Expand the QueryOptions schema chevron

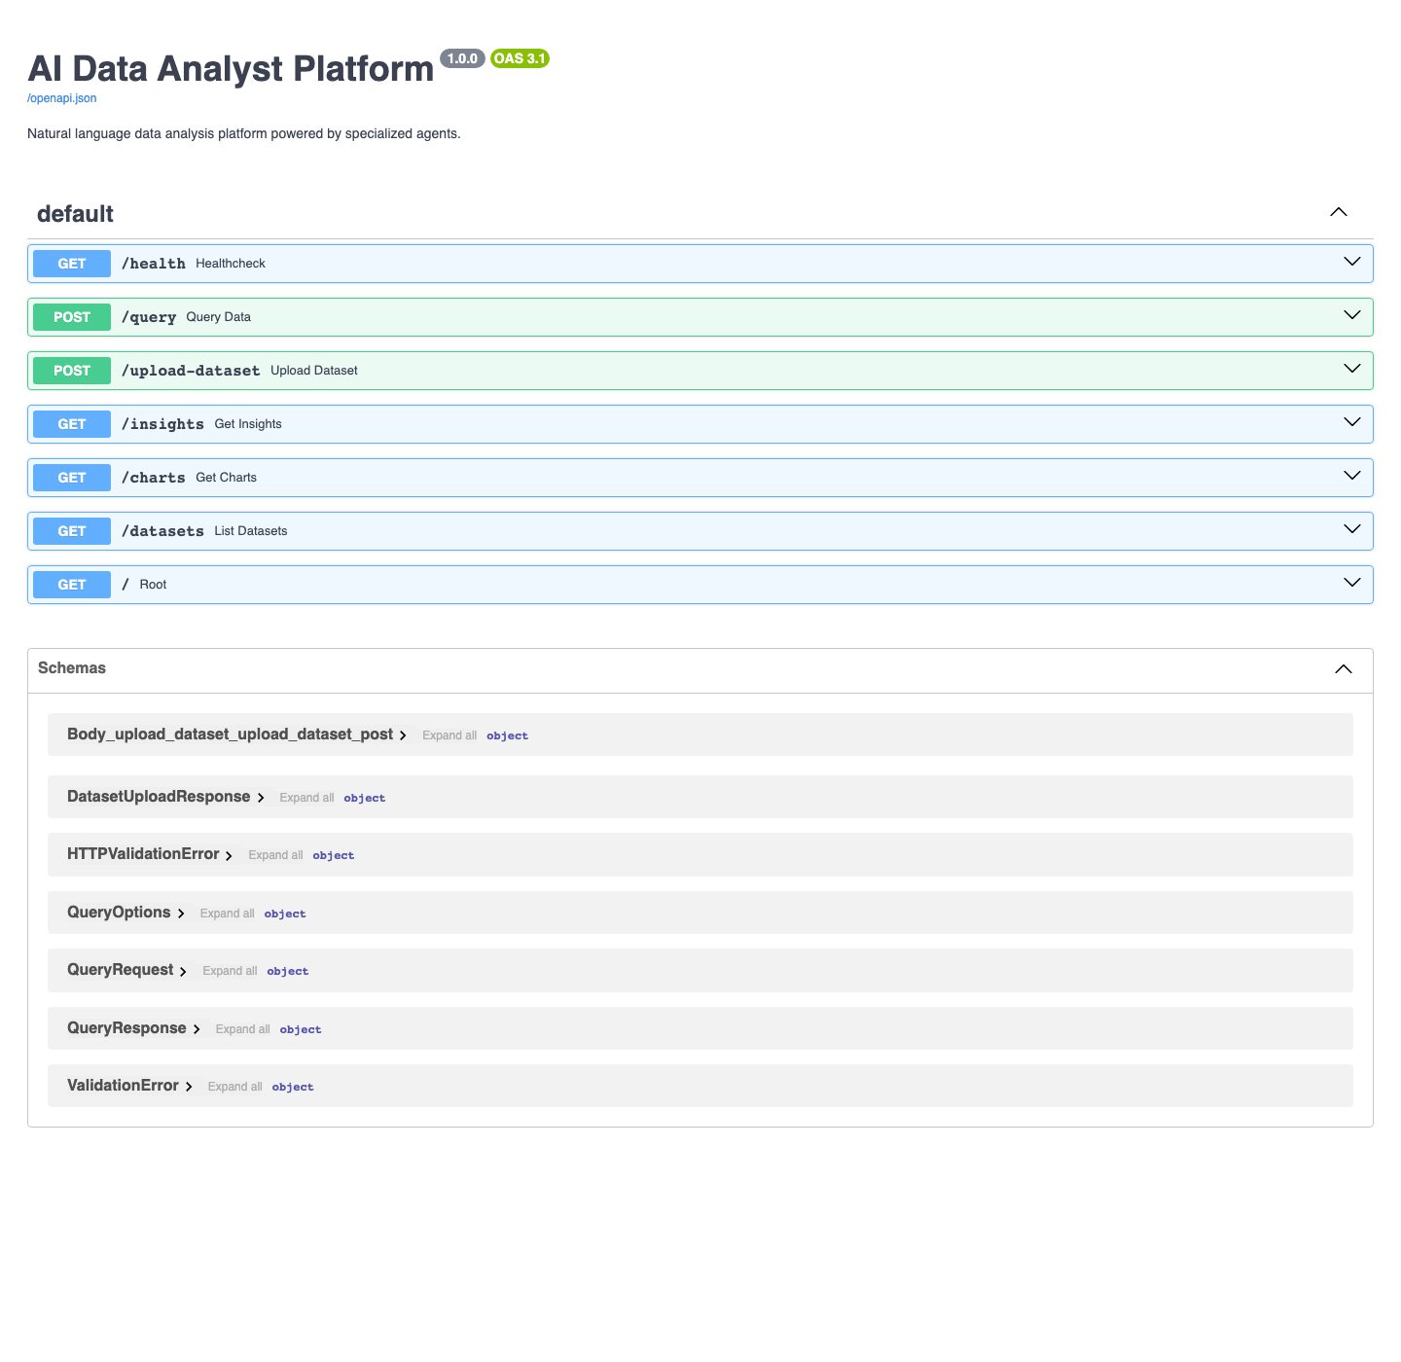(181, 914)
